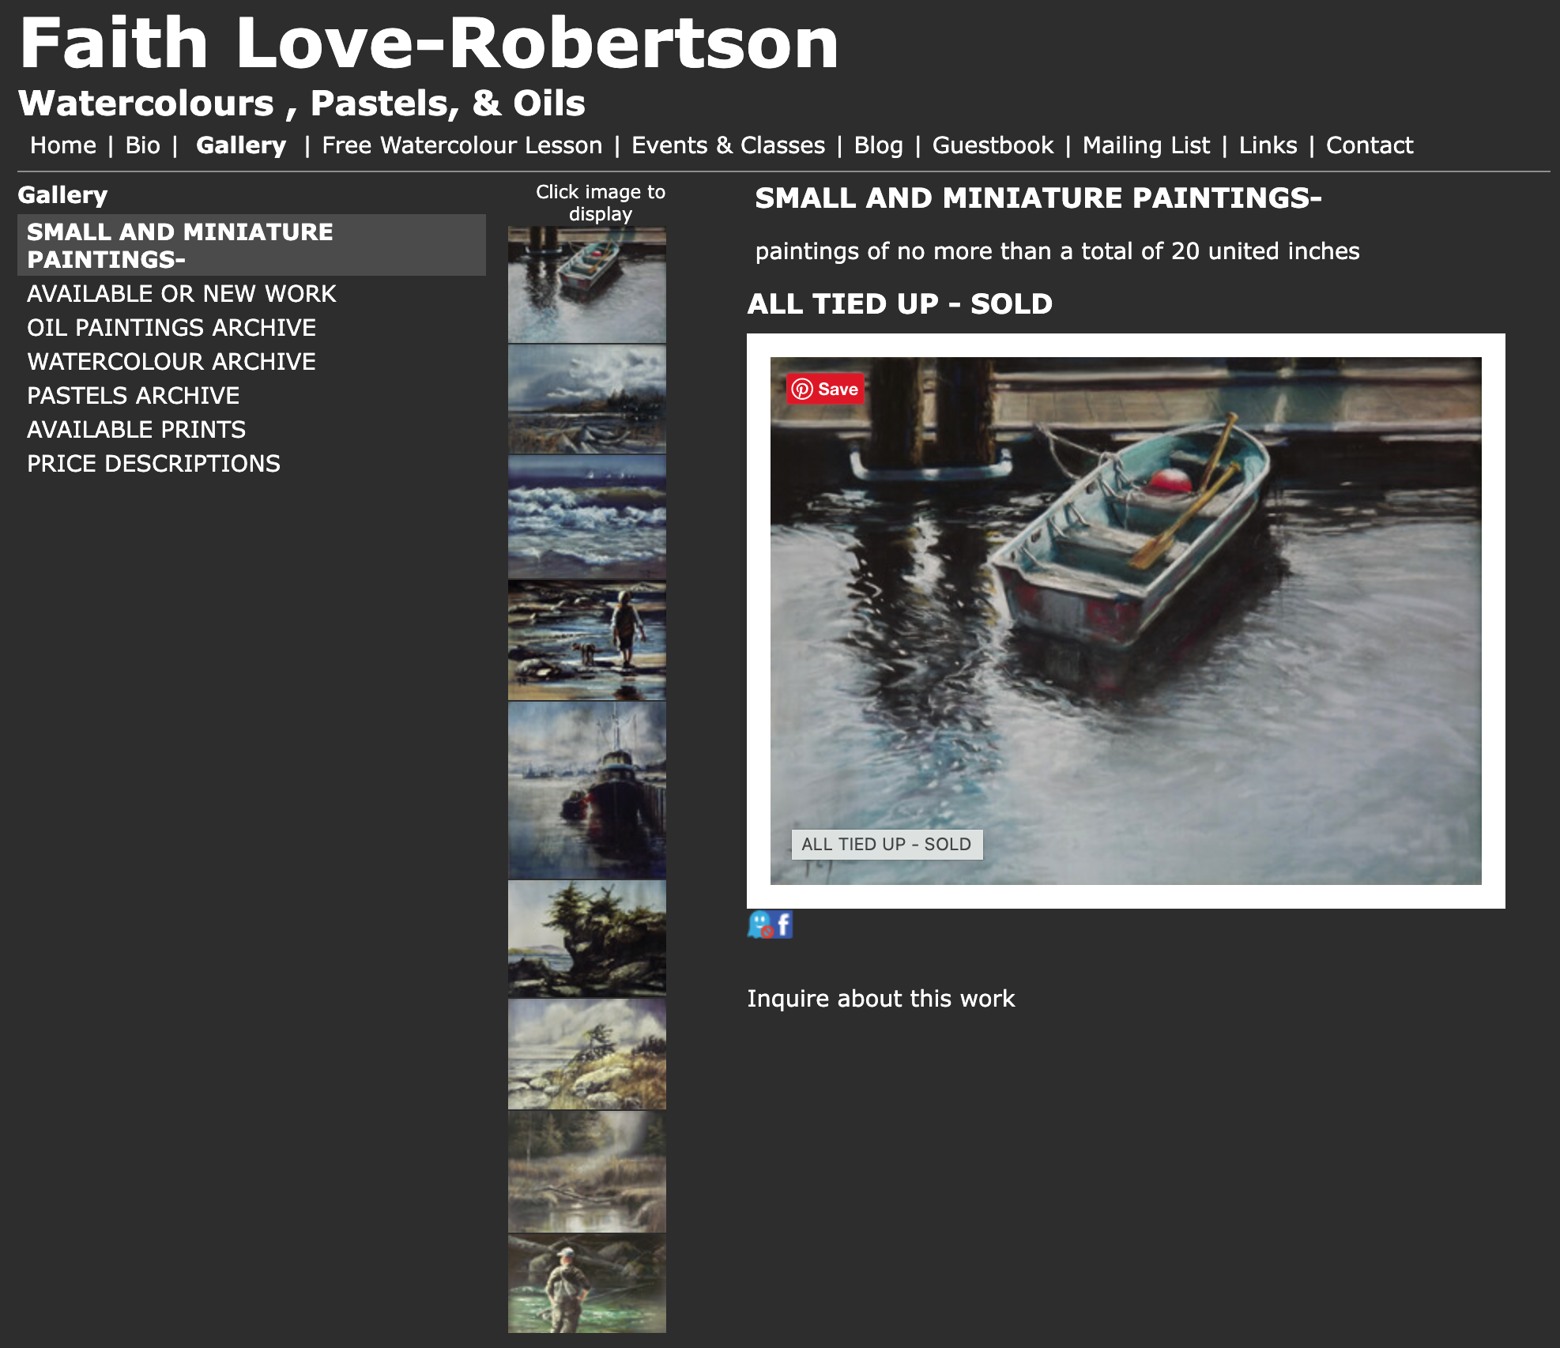Select the Oil Paintings Archive gallery
Image resolution: width=1560 pixels, height=1348 pixels.
(171, 328)
